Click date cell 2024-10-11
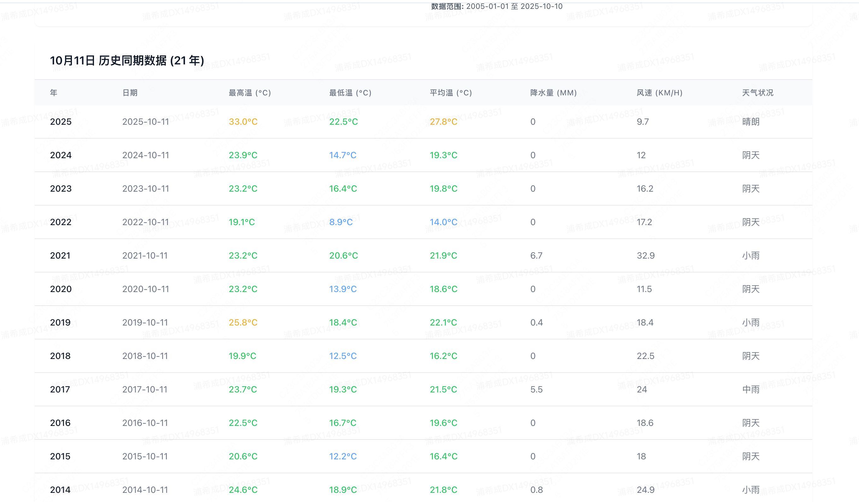This screenshot has width=859, height=502. click(x=145, y=155)
